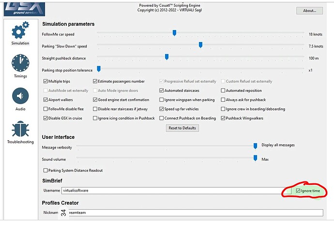Click the Profiles Creator Nickname field

(194, 212)
